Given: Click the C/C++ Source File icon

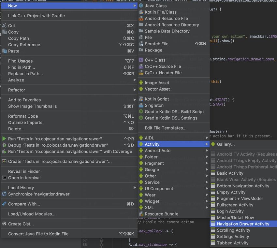Looking at the screenshot, I should (x=141, y=66).
